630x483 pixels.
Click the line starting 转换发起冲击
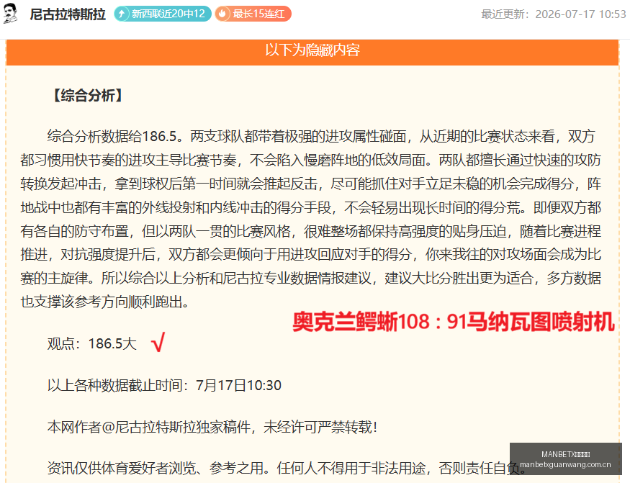coord(310,184)
